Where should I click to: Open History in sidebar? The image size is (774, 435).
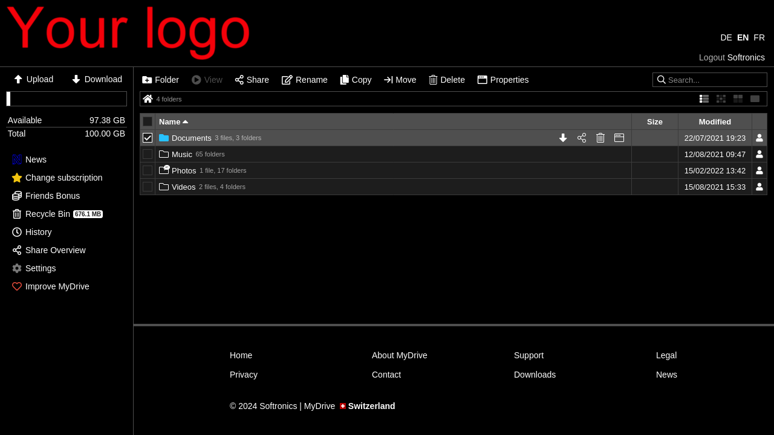(32, 232)
